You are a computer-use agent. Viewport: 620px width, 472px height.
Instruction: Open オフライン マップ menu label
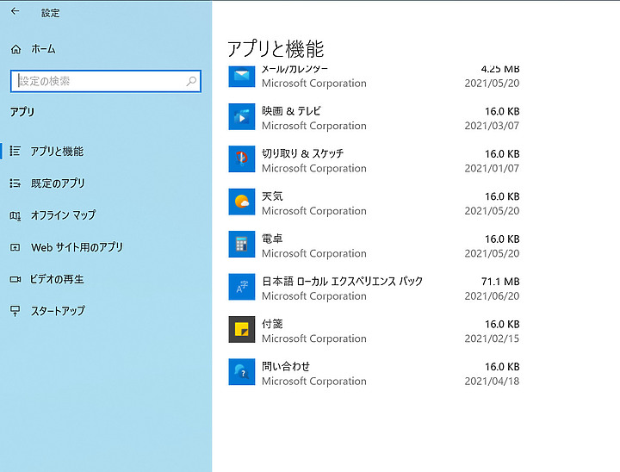point(63,215)
